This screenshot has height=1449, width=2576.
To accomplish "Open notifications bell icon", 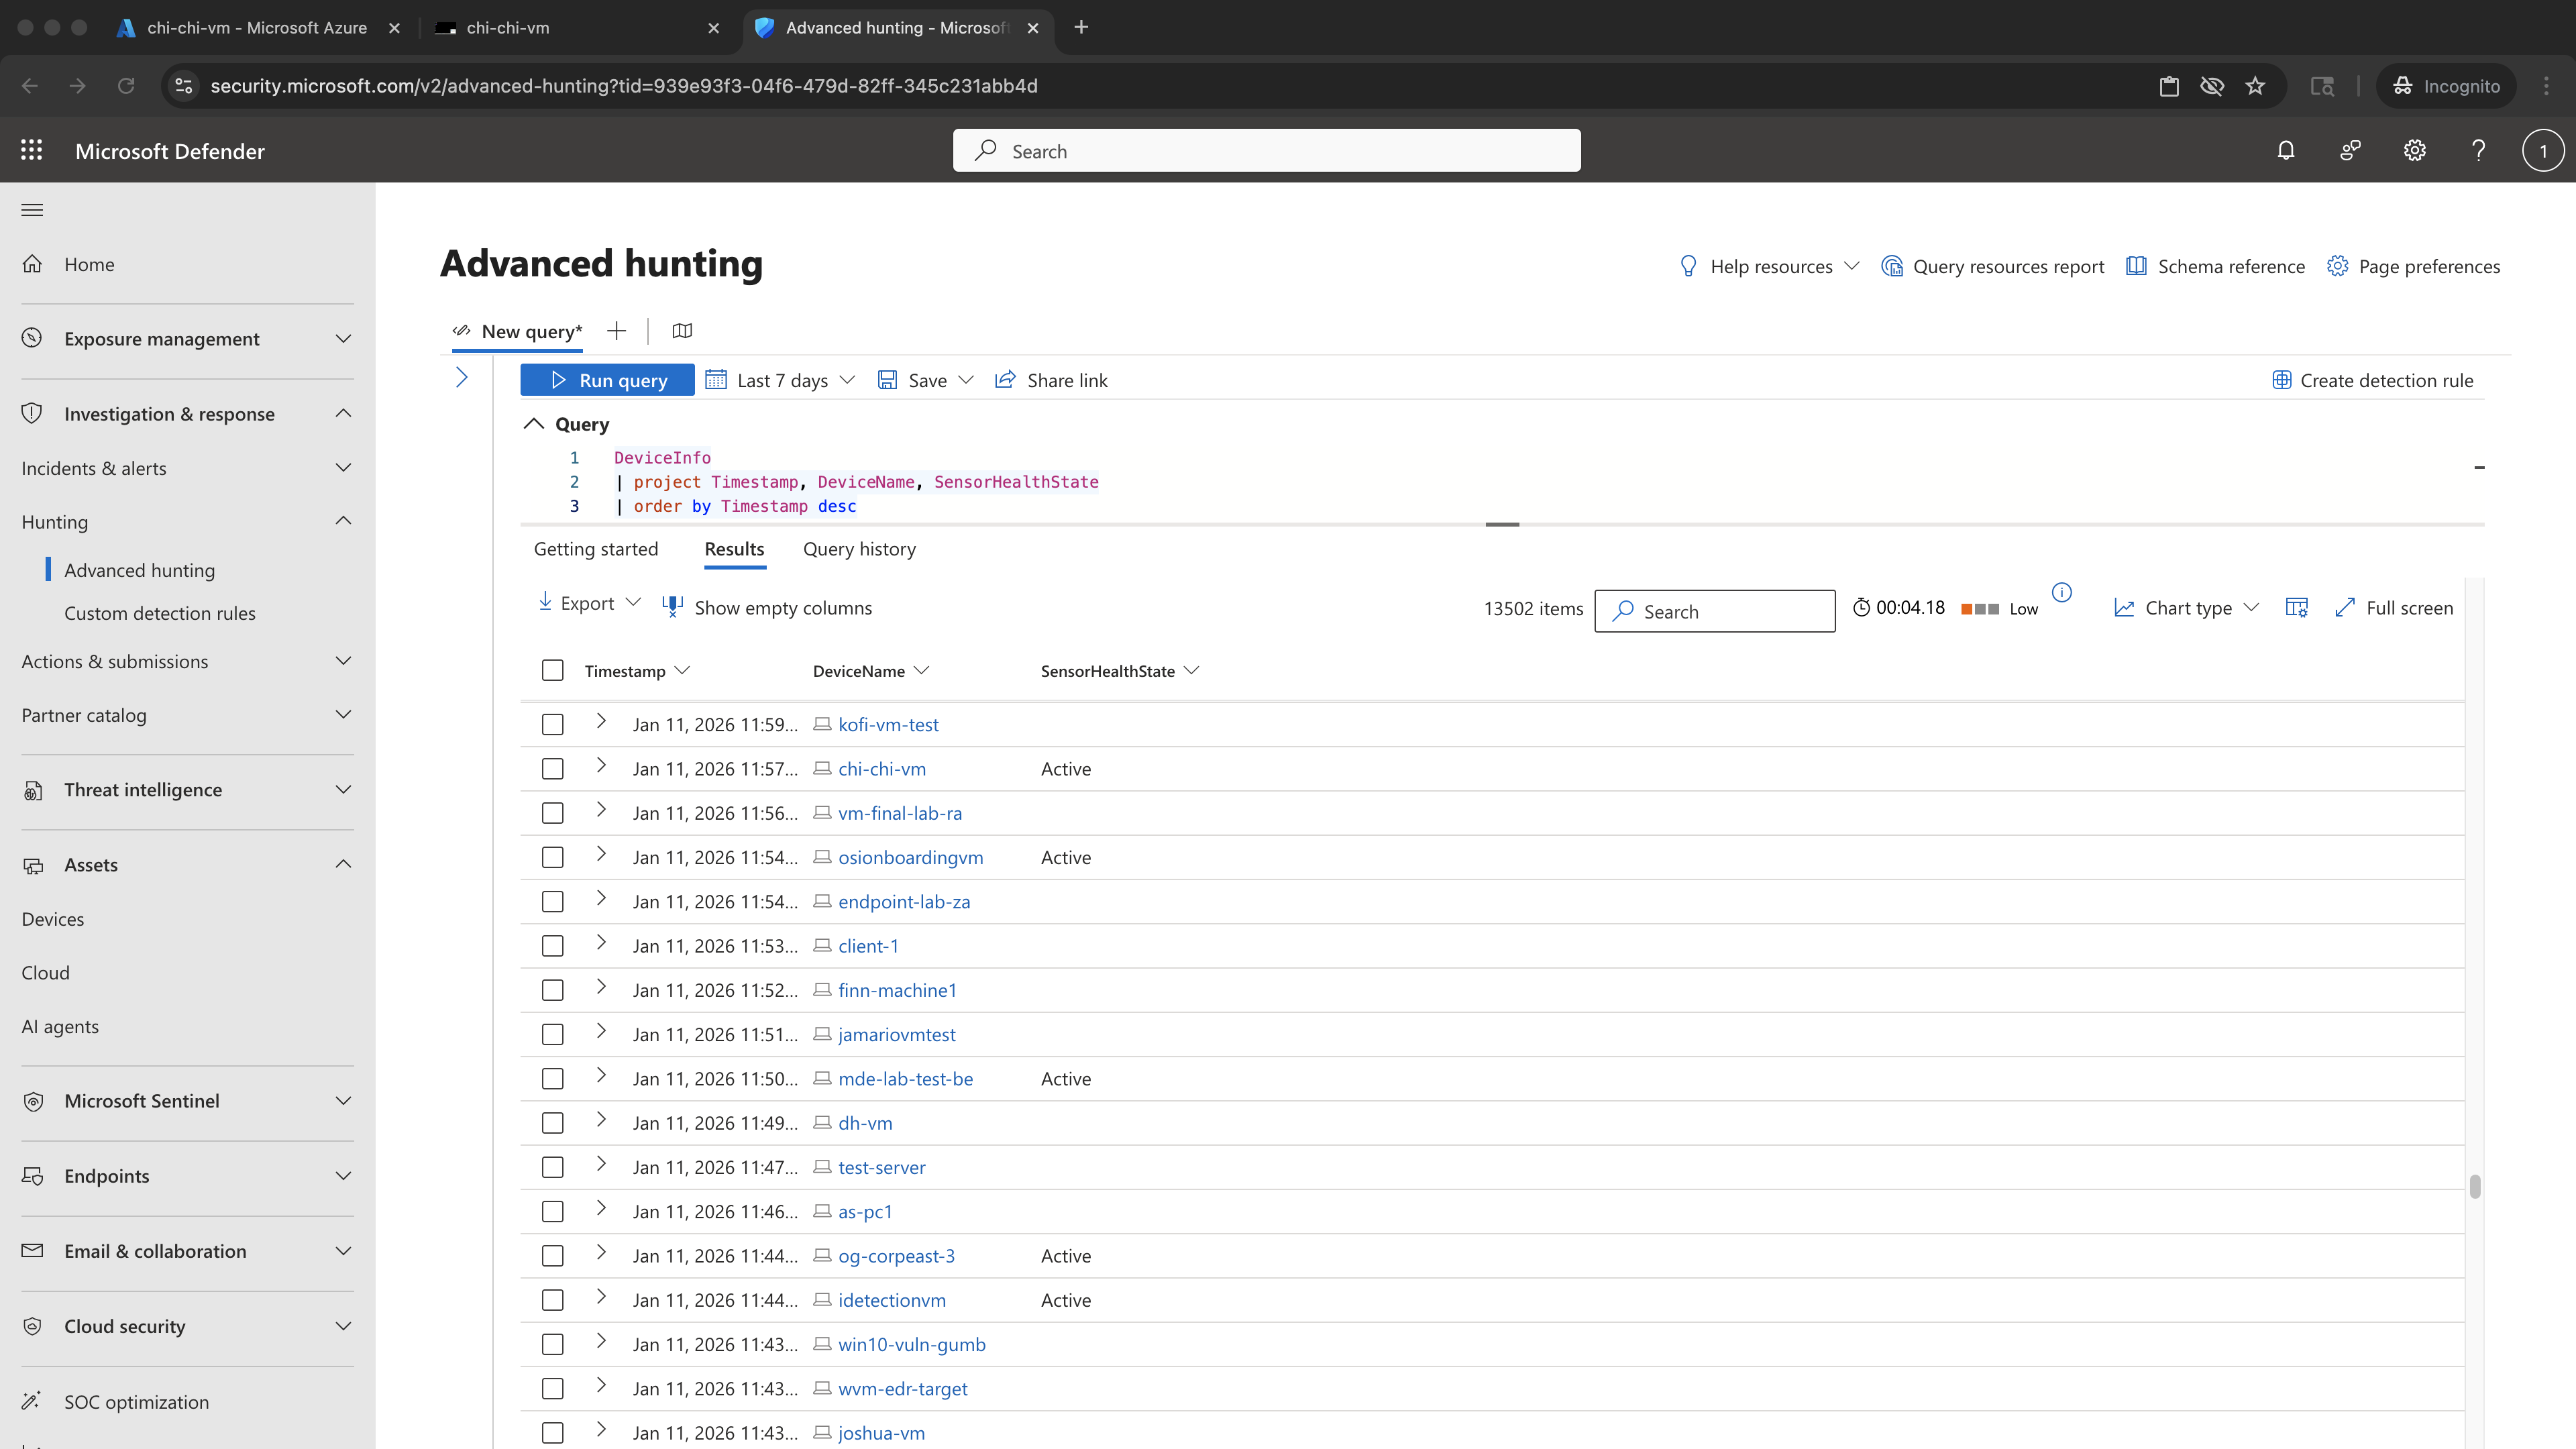I will [x=2286, y=150].
